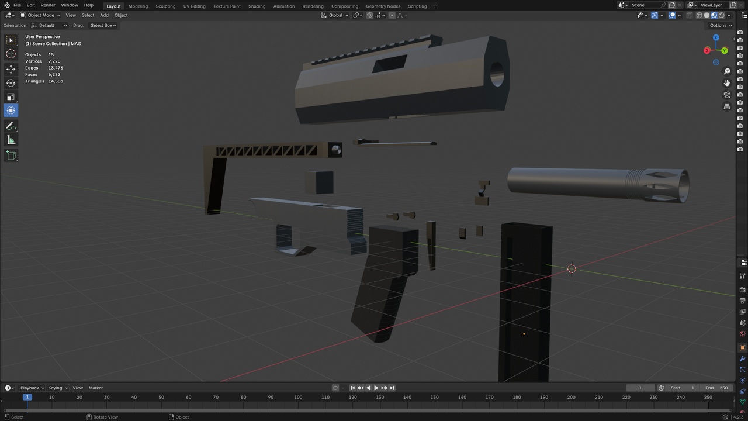Open the Tool properties tab
The image size is (748, 421).
(743, 276)
